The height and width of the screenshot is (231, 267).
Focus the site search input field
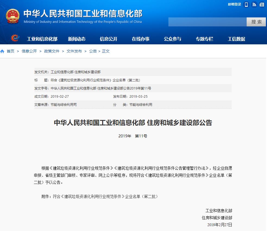click(x=208, y=22)
